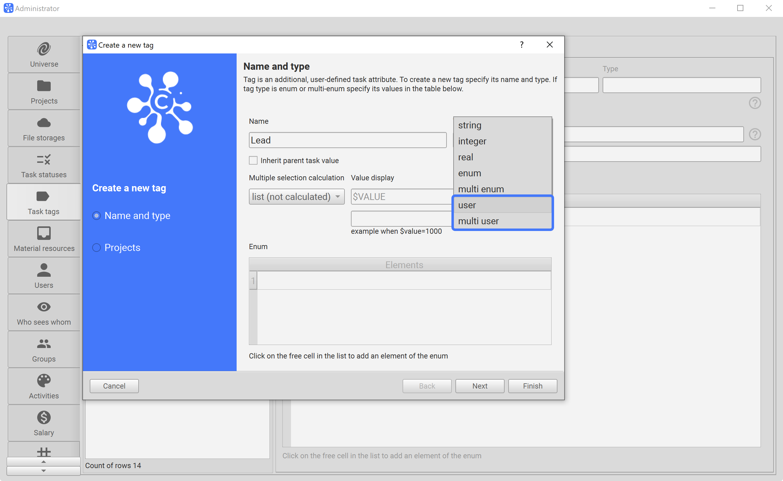Click the Name field containing Lead

pyautogui.click(x=348, y=140)
